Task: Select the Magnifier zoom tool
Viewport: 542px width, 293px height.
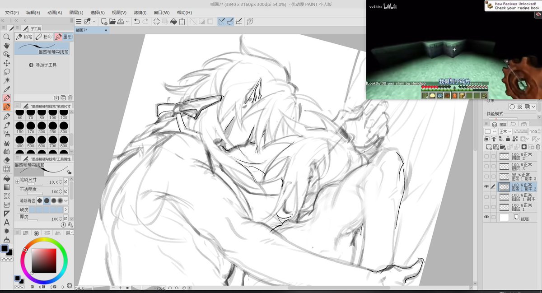Action: 7,37
